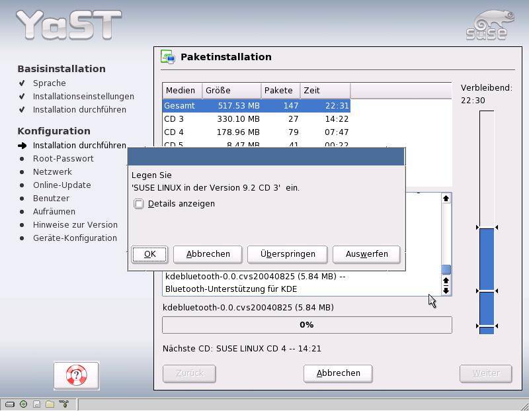Click the package count 147

pos(291,106)
